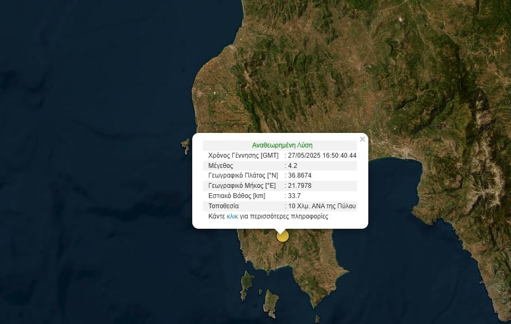Select the yellow earthquake epicenter marker

point(283,236)
